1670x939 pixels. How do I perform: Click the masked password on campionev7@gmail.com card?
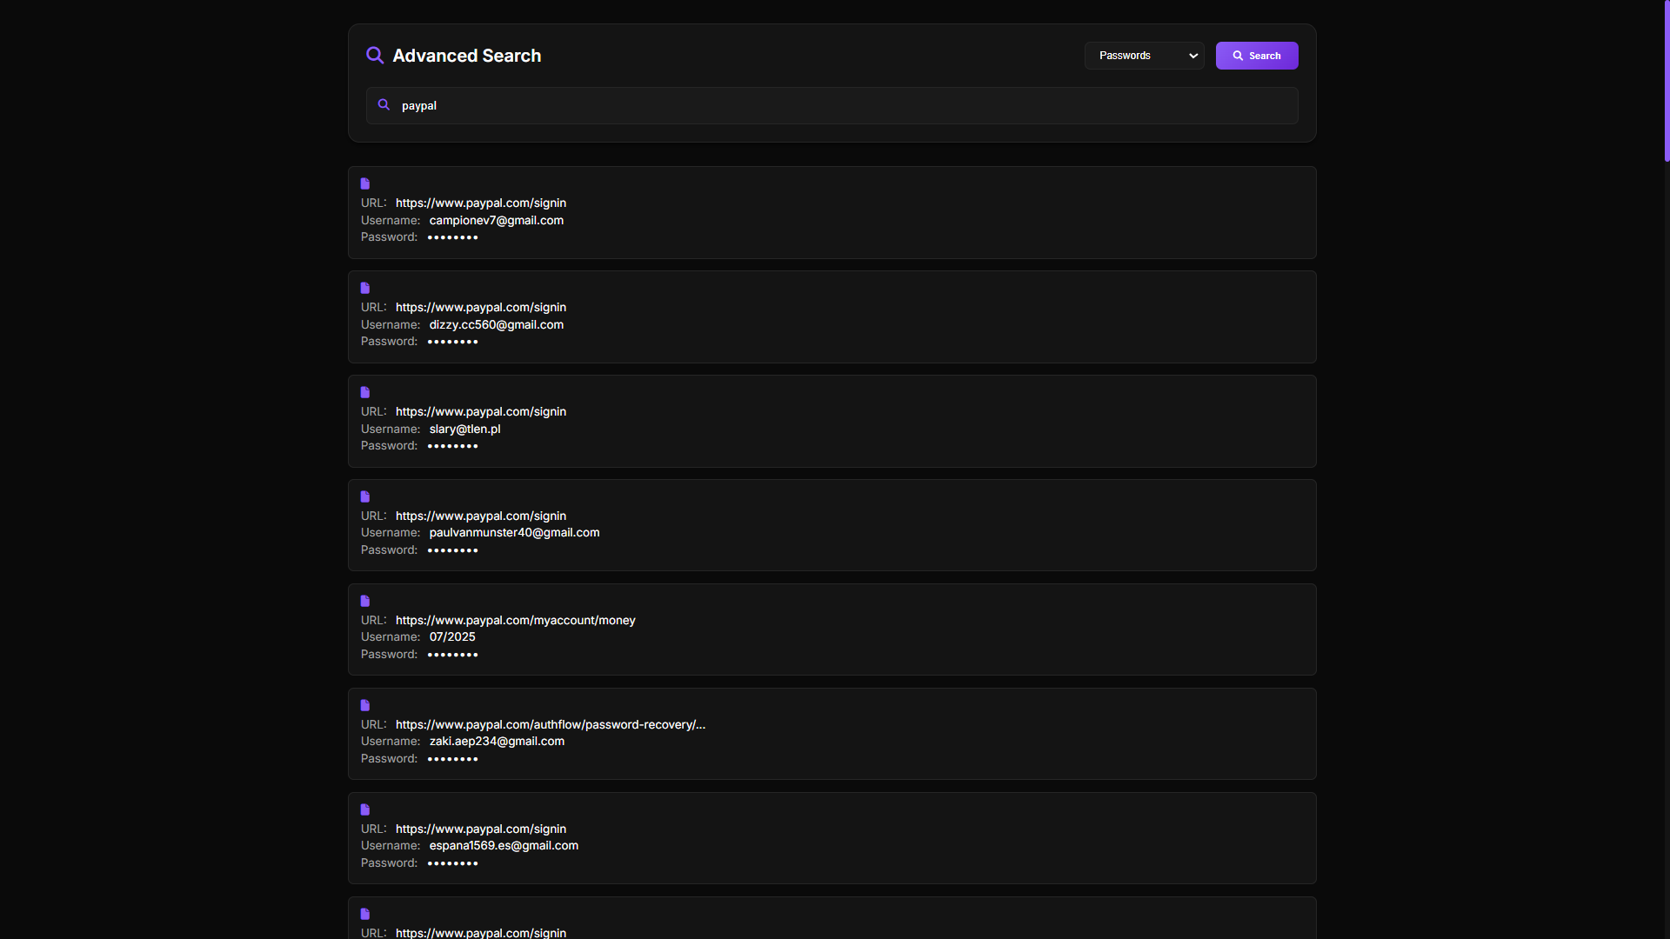click(453, 237)
